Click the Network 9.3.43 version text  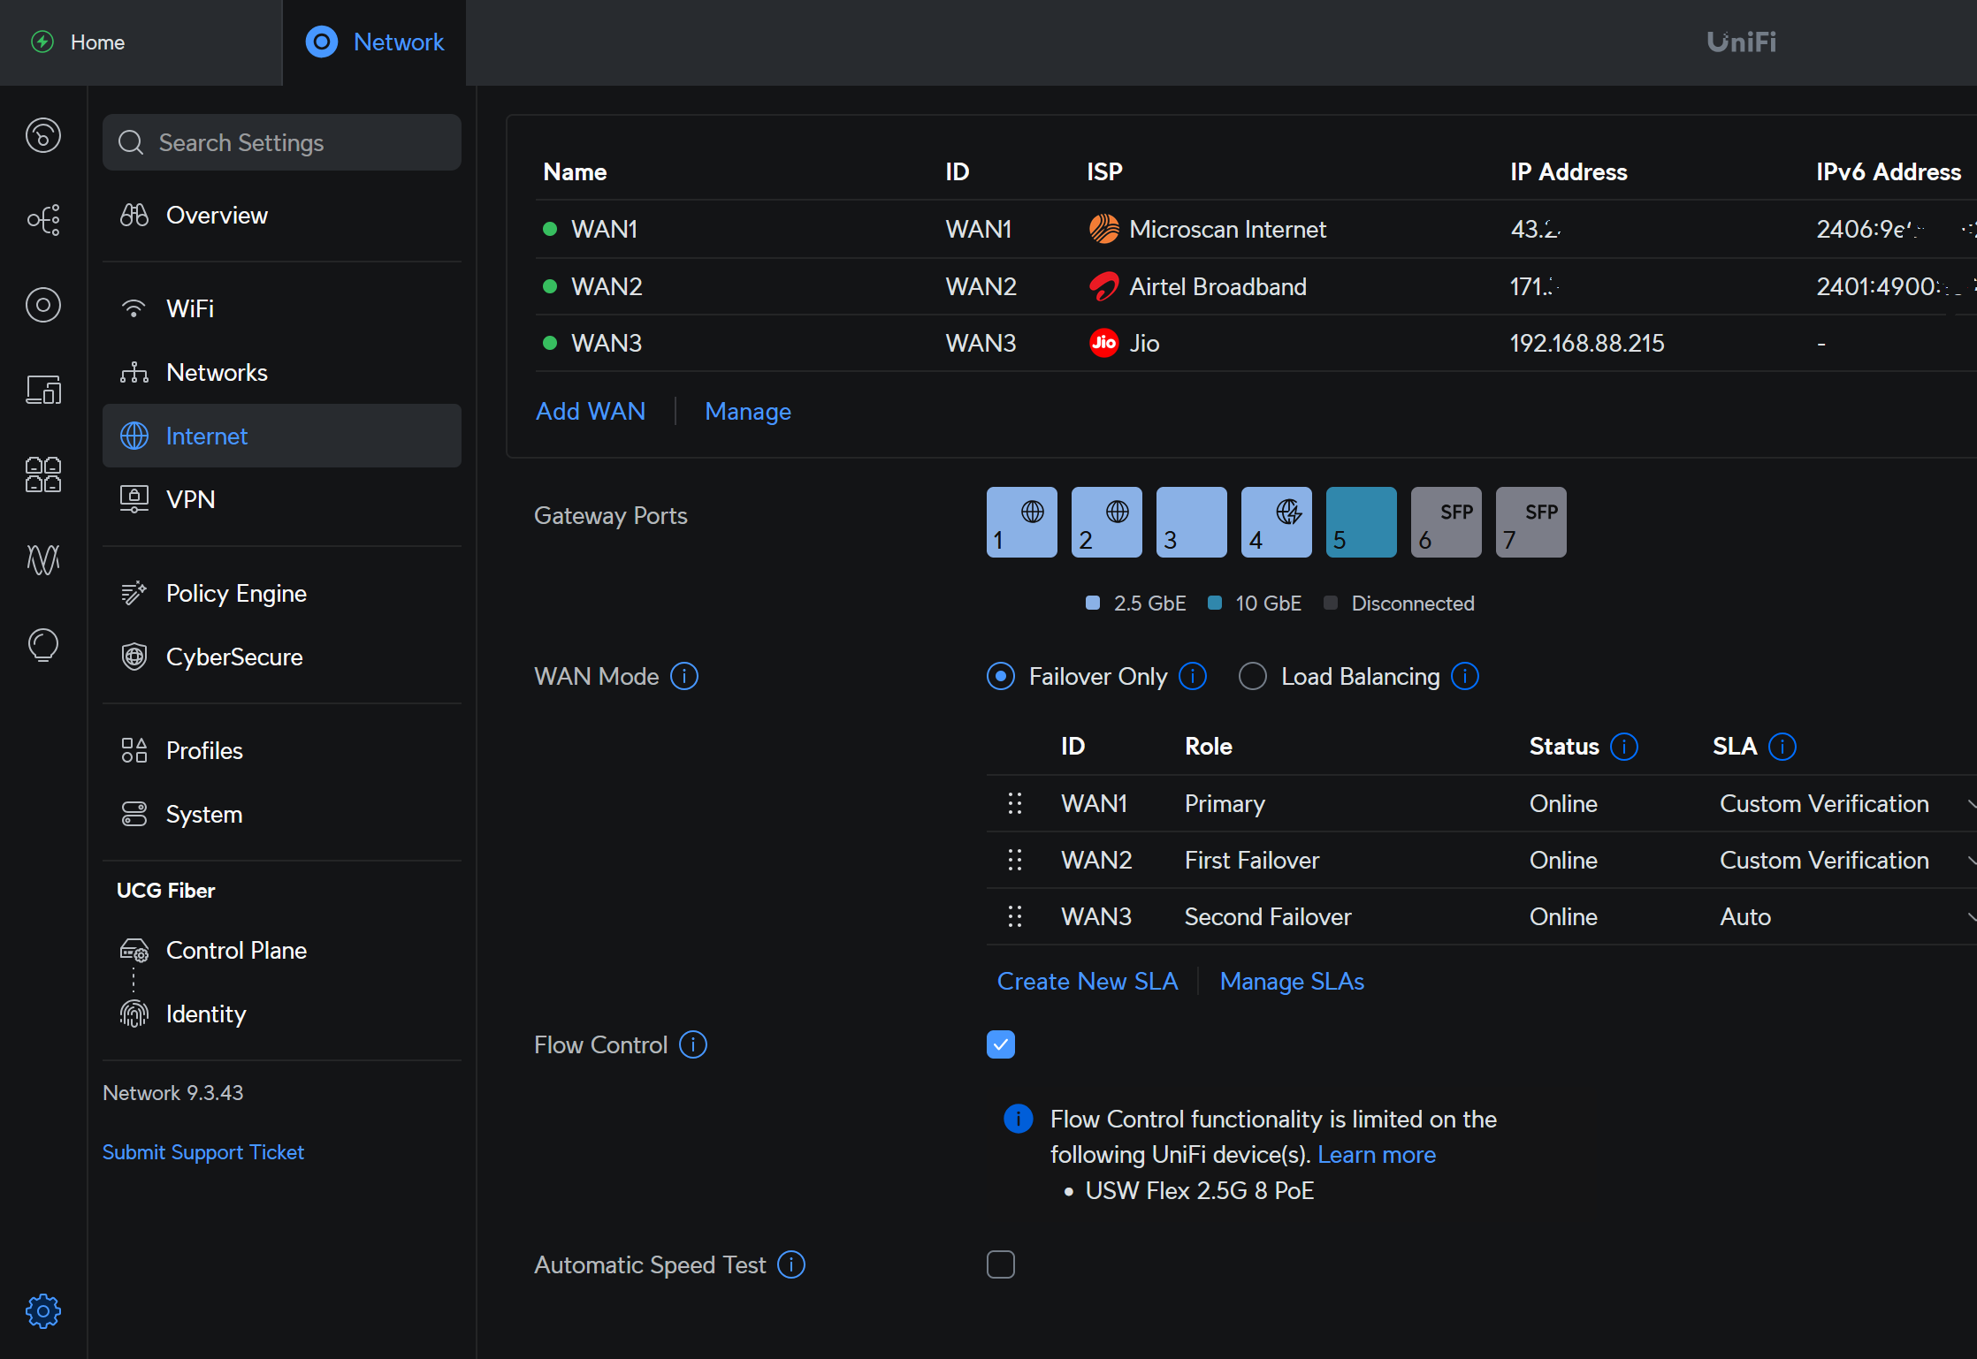click(173, 1093)
